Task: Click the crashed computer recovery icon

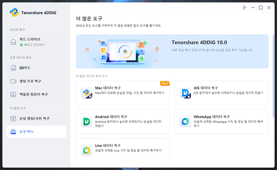Action: click(13, 94)
